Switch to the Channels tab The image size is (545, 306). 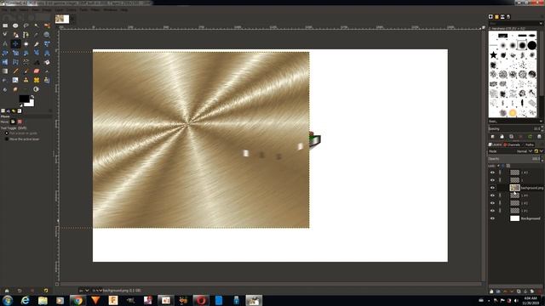[512, 144]
